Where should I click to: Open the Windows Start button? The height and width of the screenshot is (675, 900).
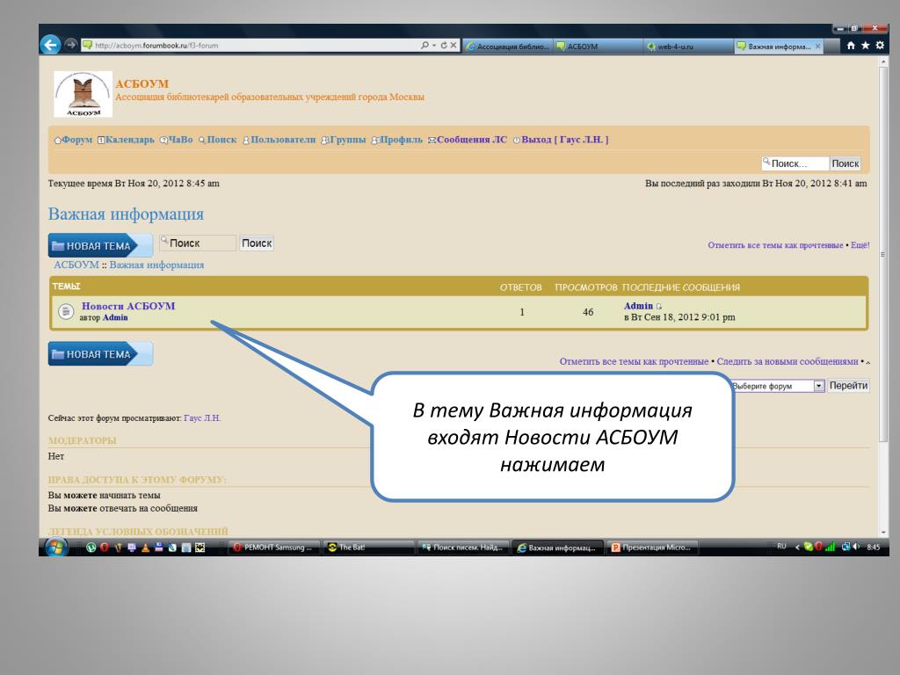55,547
